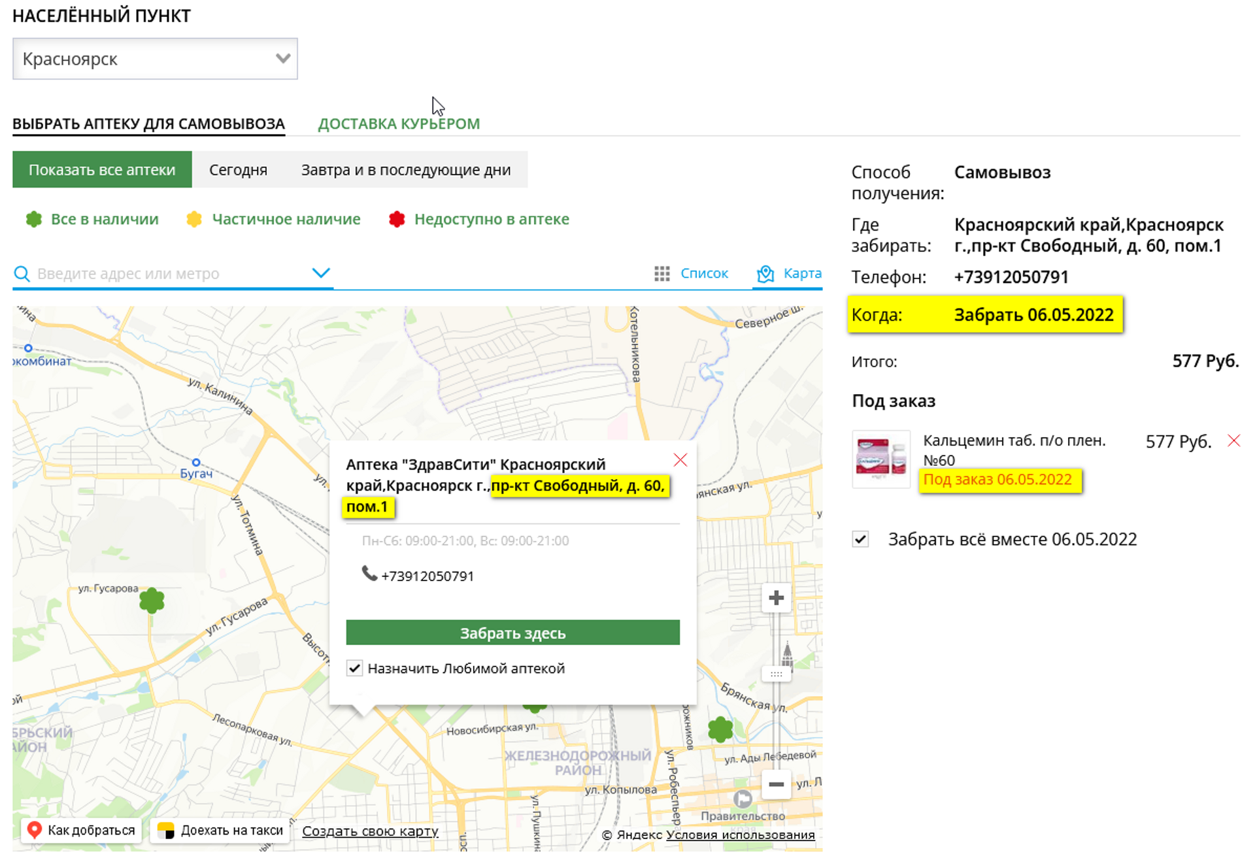Select green pharmacy marker near ул. Гусарова

(x=152, y=600)
